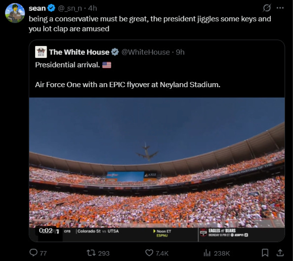Click The White House account name
Viewport: 293px width, 261px height.
click(x=79, y=52)
